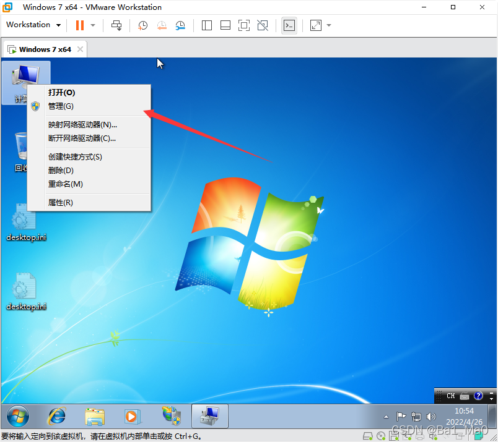Click 映射网络驱动器(N)... menu entry
The height and width of the screenshot is (442, 498).
tap(89, 125)
